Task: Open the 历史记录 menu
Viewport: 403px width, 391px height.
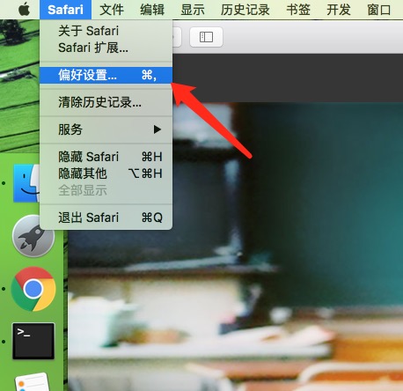Action: point(245,10)
